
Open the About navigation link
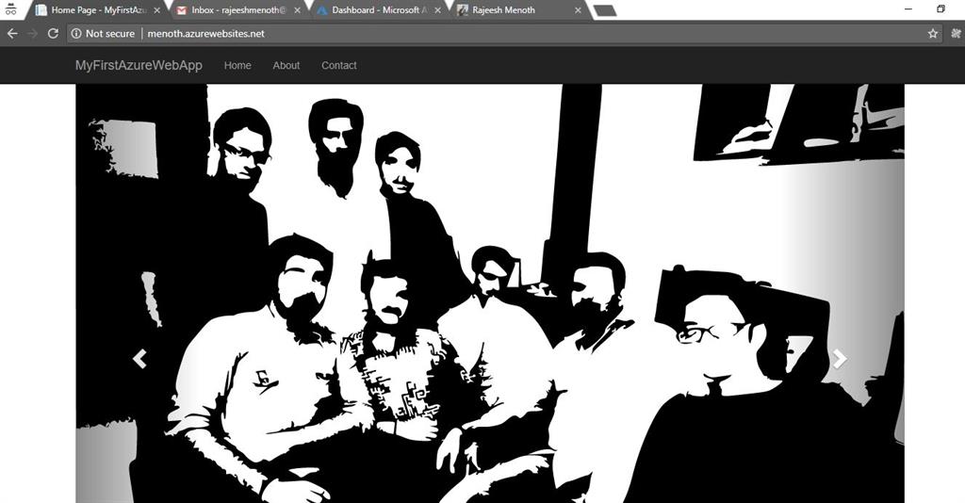point(286,65)
